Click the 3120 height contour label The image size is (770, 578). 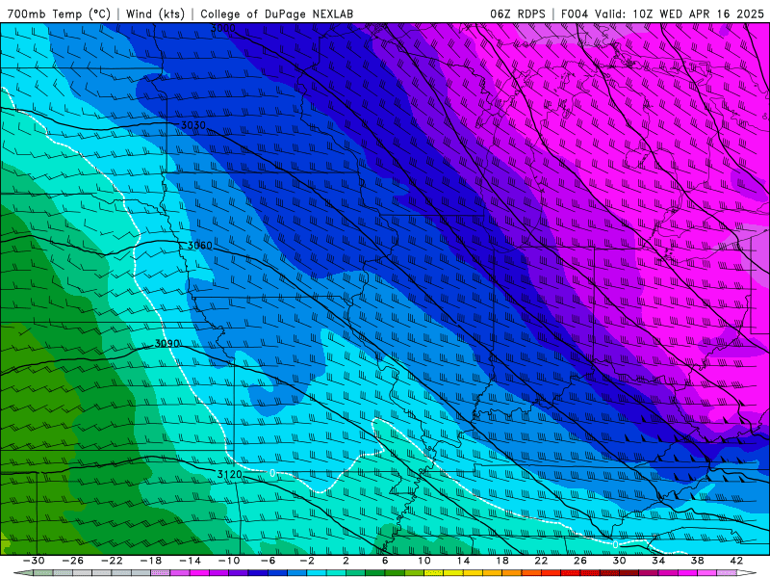[230, 474]
